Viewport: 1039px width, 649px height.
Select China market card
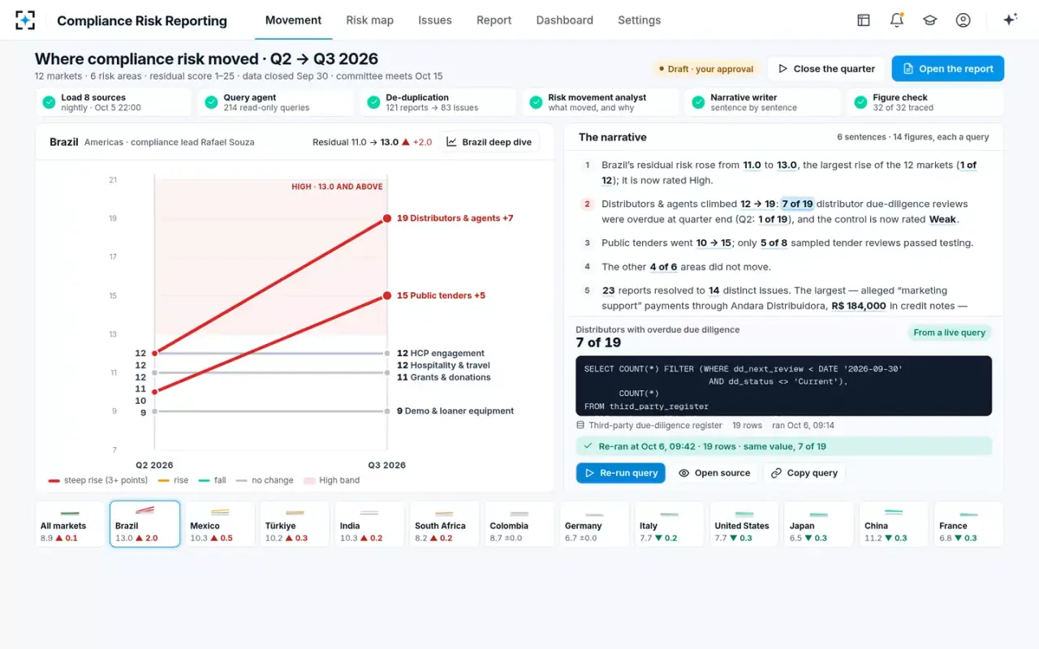[893, 524]
